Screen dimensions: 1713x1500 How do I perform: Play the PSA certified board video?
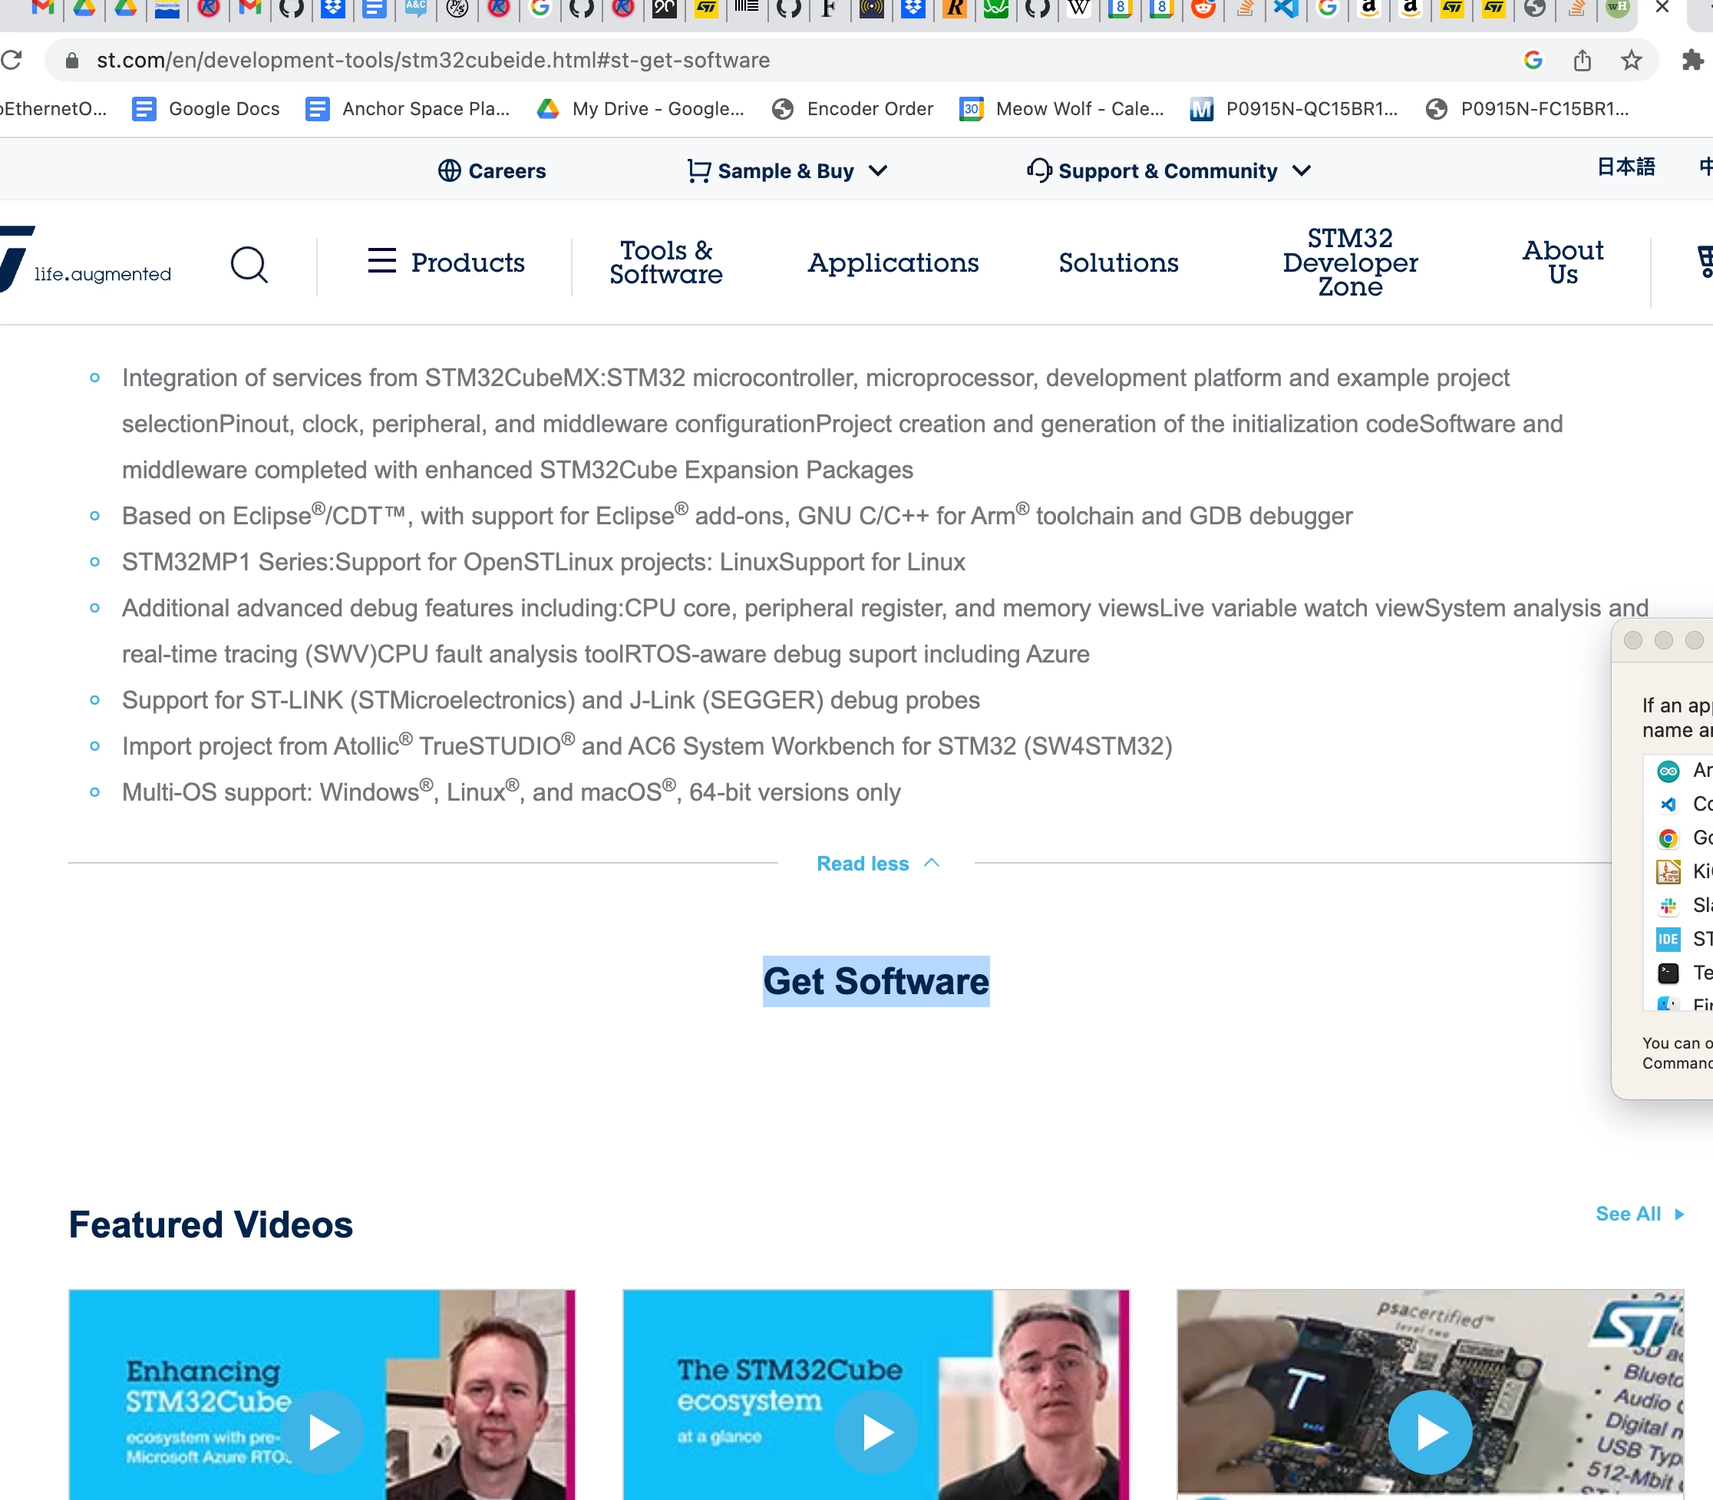(x=1430, y=1432)
